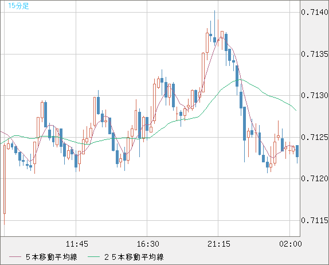This screenshot has height=265, width=329.
Task: Click the 16:30 time axis label
Action: coord(148,244)
